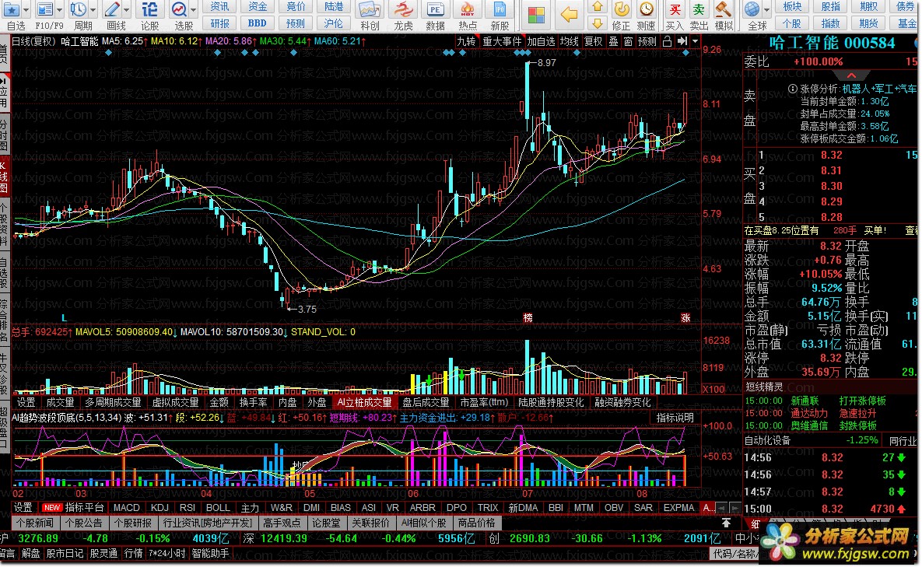Toggle 叠 overlay comparison mode
The height and width of the screenshot is (567, 922).
(613, 41)
